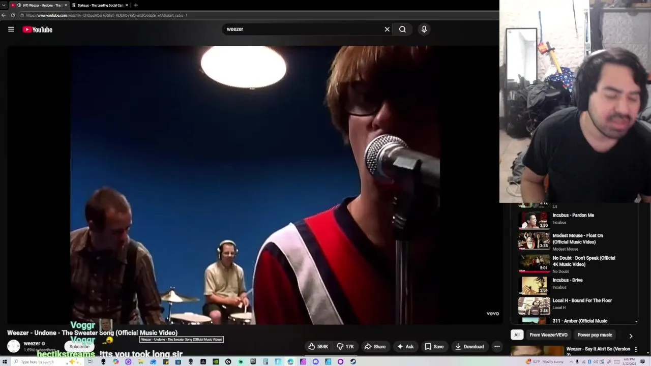The image size is (651, 366).
Task: Clear the weezer search text
Action: (387, 29)
